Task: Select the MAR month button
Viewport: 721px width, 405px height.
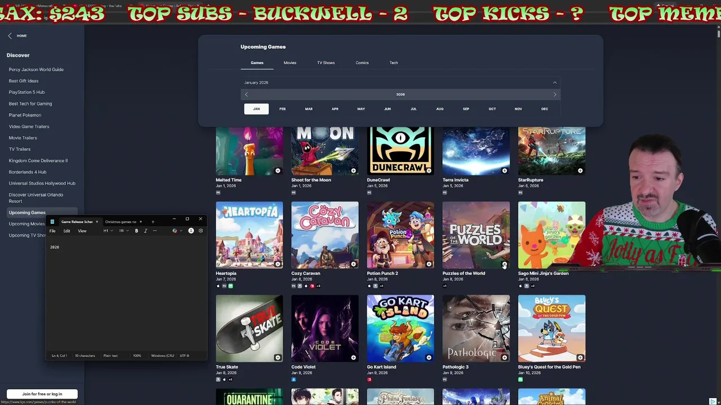Action: (309, 109)
